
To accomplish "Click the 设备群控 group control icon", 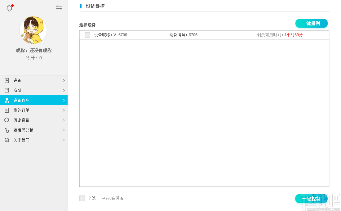I will [7, 100].
